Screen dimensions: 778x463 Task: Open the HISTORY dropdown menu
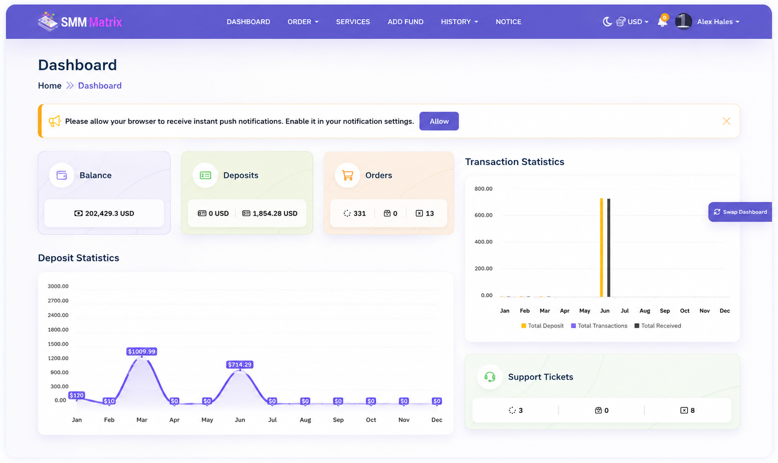tap(460, 22)
